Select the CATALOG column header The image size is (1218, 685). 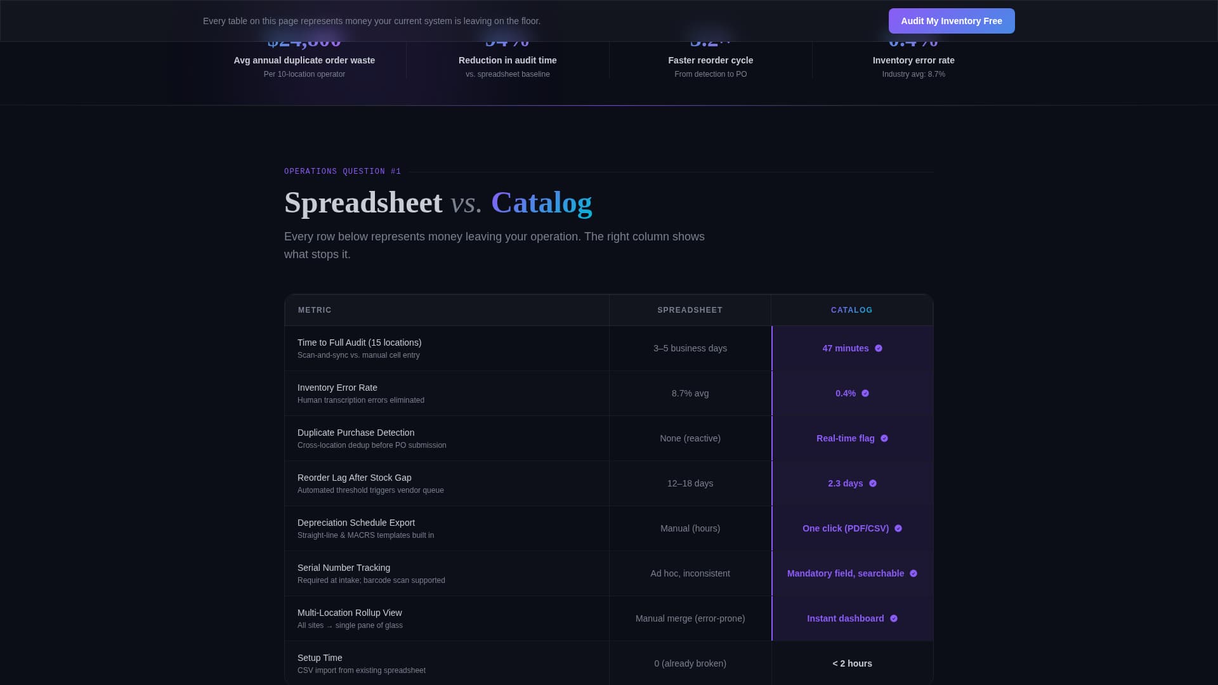[x=852, y=310]
